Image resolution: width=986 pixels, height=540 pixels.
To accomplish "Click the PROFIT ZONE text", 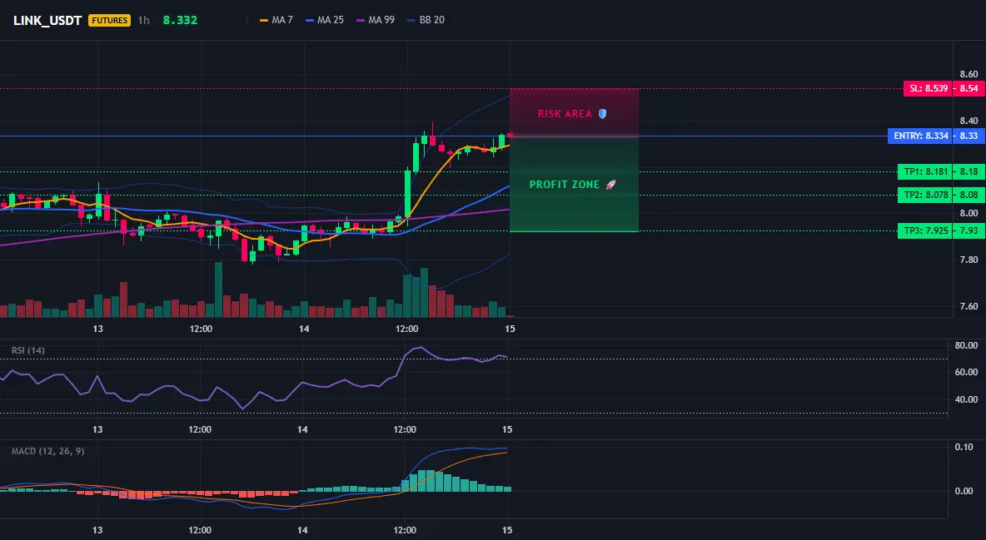I will pyautogui.click(x=565, y=185).
